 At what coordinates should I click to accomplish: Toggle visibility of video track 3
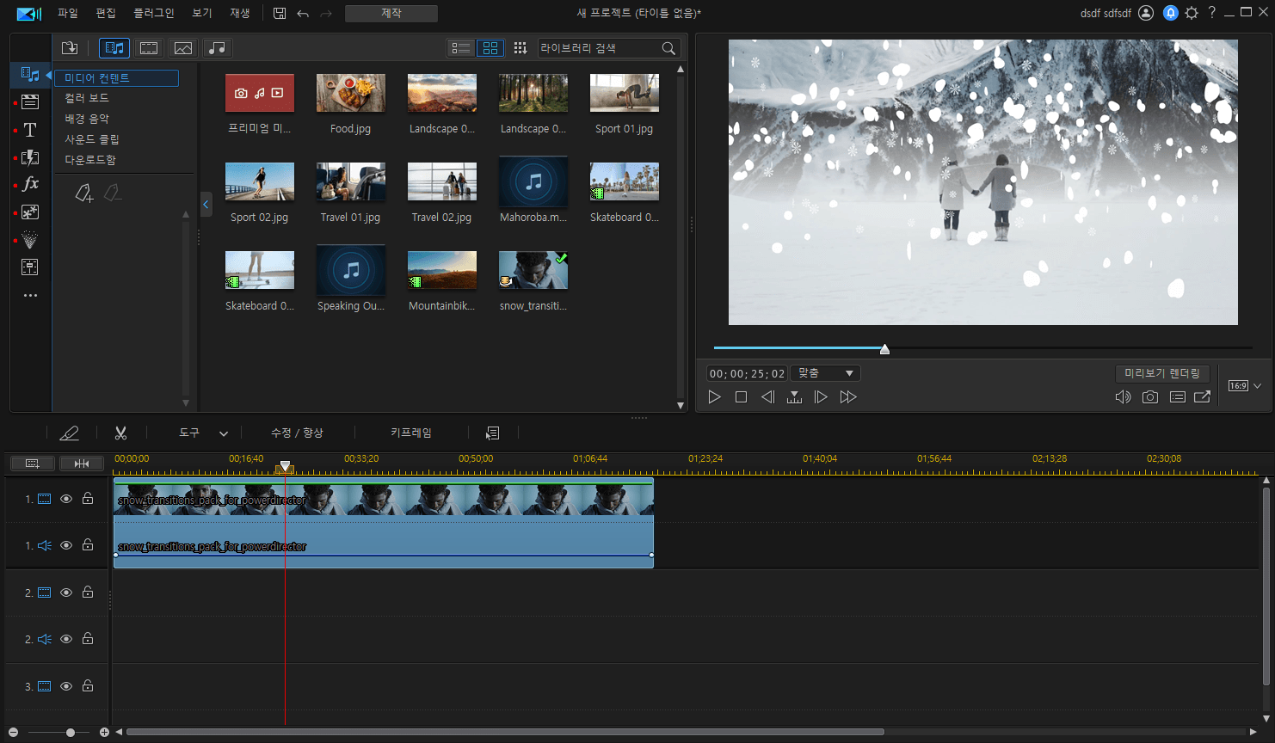pyautogui.click(x=66, y=686)
